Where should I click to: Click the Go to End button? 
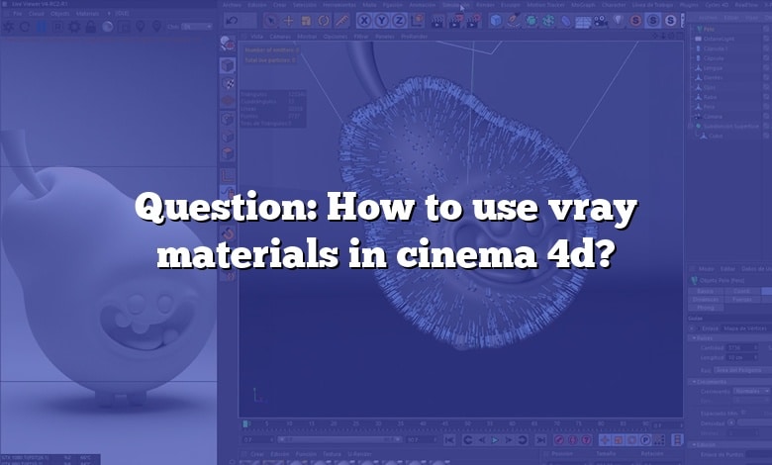(x=540, y=440)
